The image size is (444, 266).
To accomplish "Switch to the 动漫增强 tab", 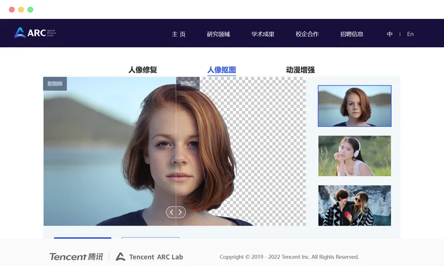I will click(300, 70).
